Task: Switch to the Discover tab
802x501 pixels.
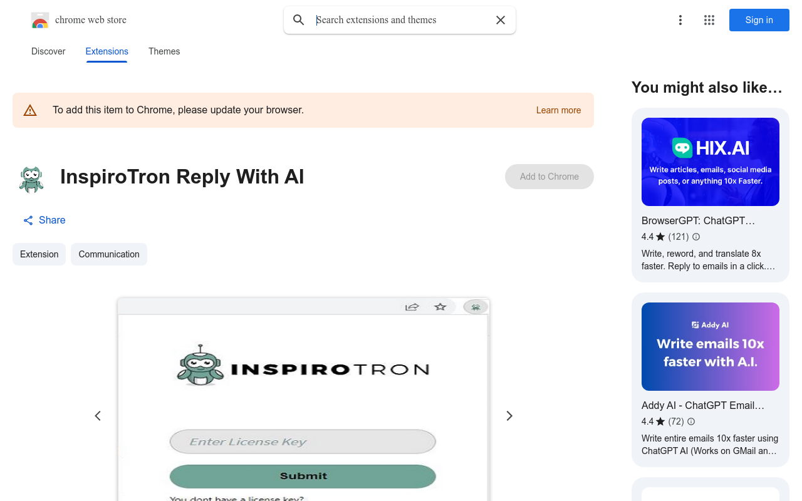Action: pos(48,51)
